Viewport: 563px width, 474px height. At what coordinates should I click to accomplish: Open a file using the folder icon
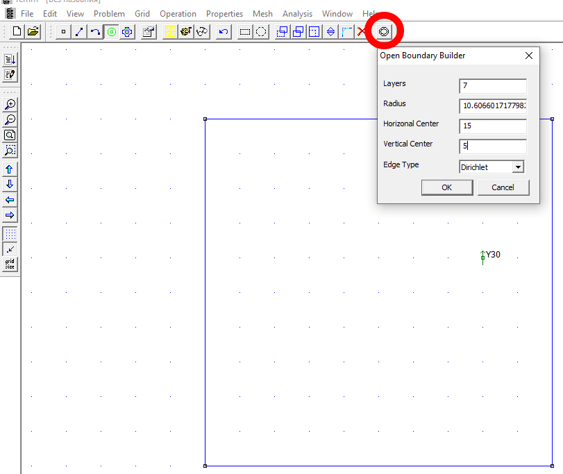(x=33, y=31)
